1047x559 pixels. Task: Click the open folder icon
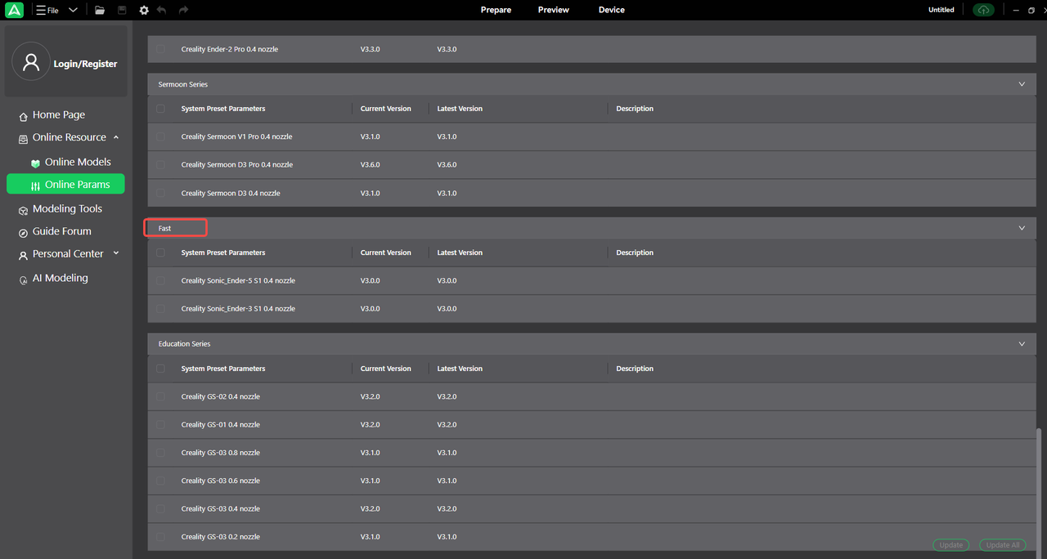click(x=100, y=10)
